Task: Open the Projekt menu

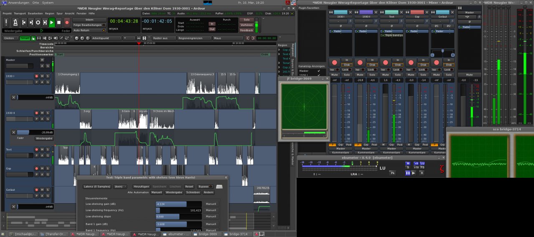Action: tap(7, 13)
